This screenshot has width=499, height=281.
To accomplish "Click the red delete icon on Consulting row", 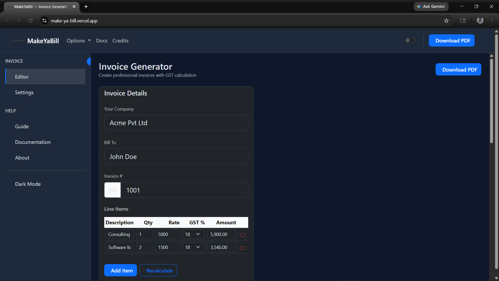I will point(242,235).
